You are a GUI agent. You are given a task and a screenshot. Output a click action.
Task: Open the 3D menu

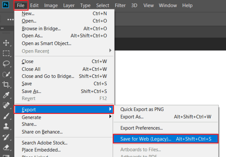134,5
